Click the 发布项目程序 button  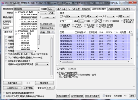pos(63,96)
